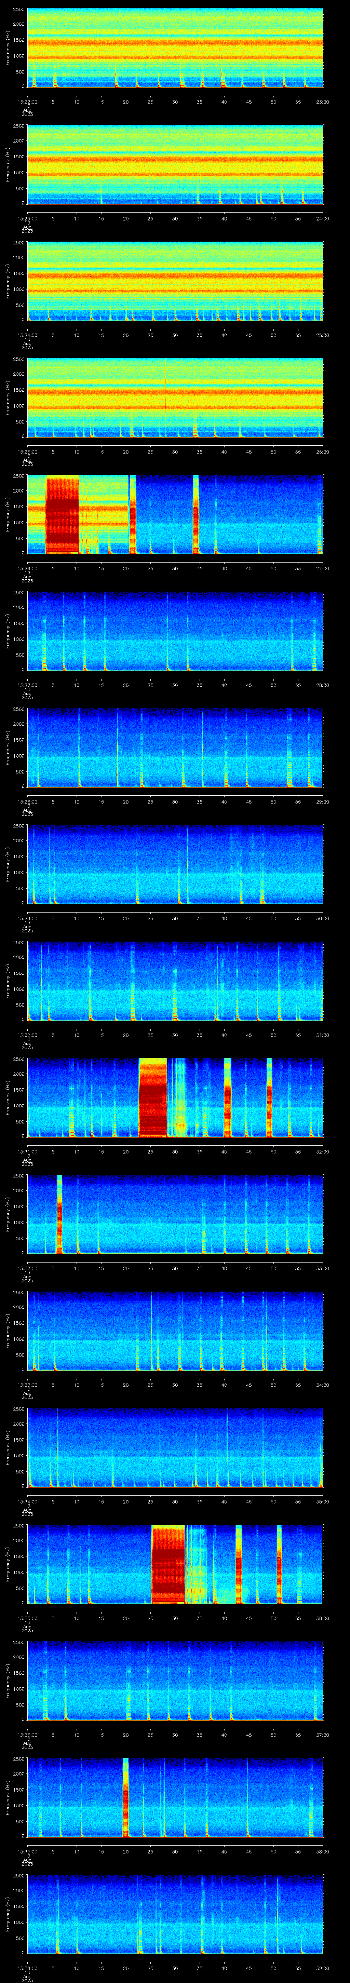350x1983 pixels.
Task: Click Frequency (Hz) axis label of 13:28 panel
Action: (x=8, y=747)
